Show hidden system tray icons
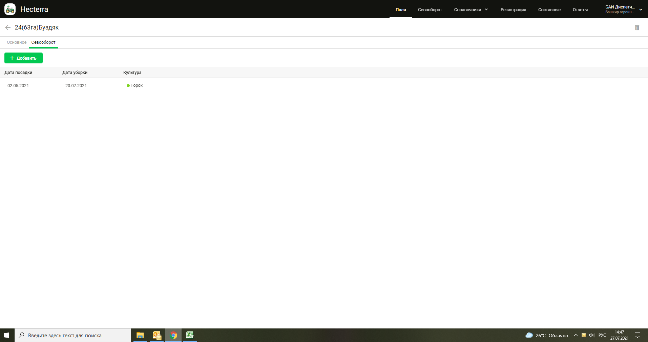The width and height of the screenshot is (648, 342). (576, 335)
